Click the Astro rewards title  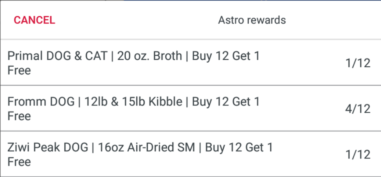pos(252,20)
